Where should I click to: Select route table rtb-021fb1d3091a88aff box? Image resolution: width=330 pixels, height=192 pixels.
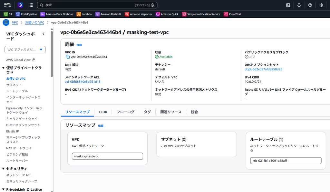(286, 160)
